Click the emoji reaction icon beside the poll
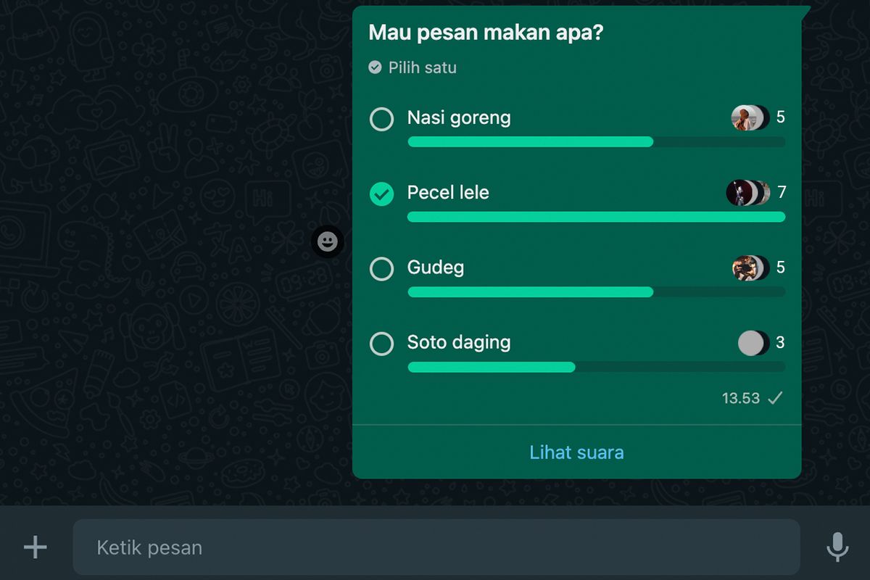 click(x=328, y=241)
